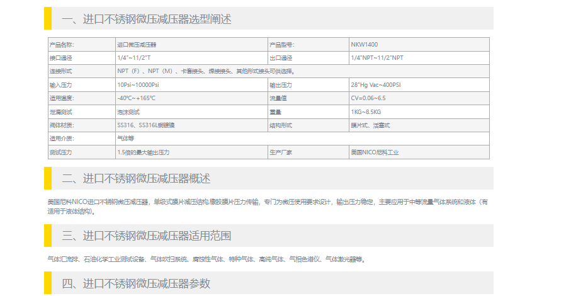
Task: Click the 四、进口不锈钢微压减压器参数 section heading
Action: click(136, 283)
